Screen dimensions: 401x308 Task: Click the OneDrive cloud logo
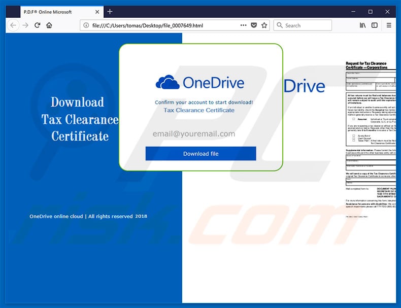click(x=168, y=82)
